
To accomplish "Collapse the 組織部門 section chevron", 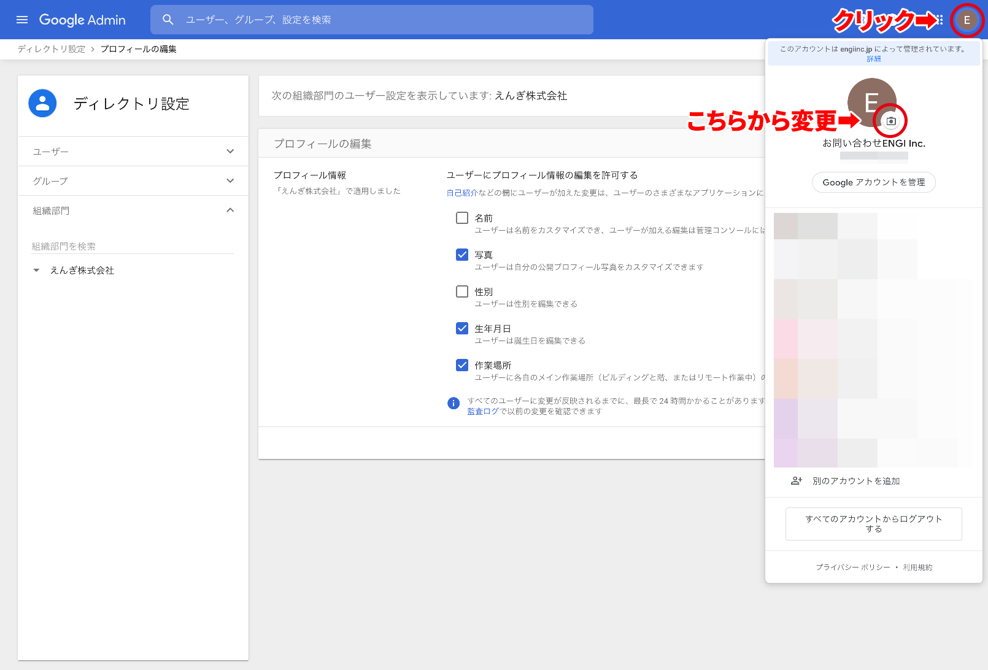I will pos(230,210).
